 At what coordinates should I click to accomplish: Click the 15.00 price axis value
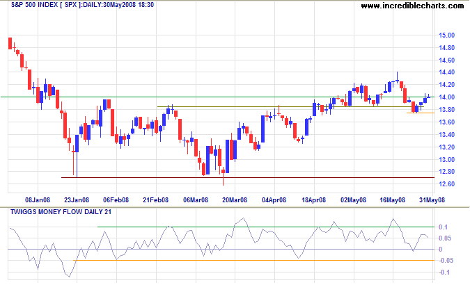[x=446, y=35]
